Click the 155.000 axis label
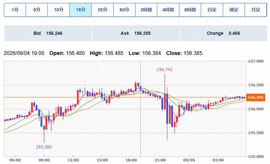Viewport: 270px width, 164px height. pos(256,156)
